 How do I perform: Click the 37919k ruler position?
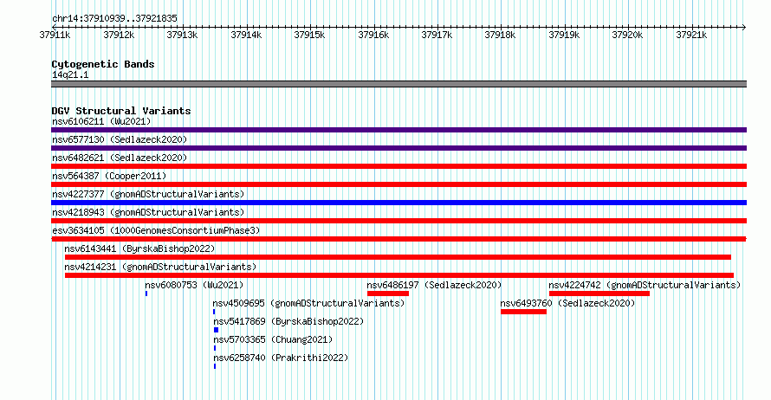coord(564,35)
